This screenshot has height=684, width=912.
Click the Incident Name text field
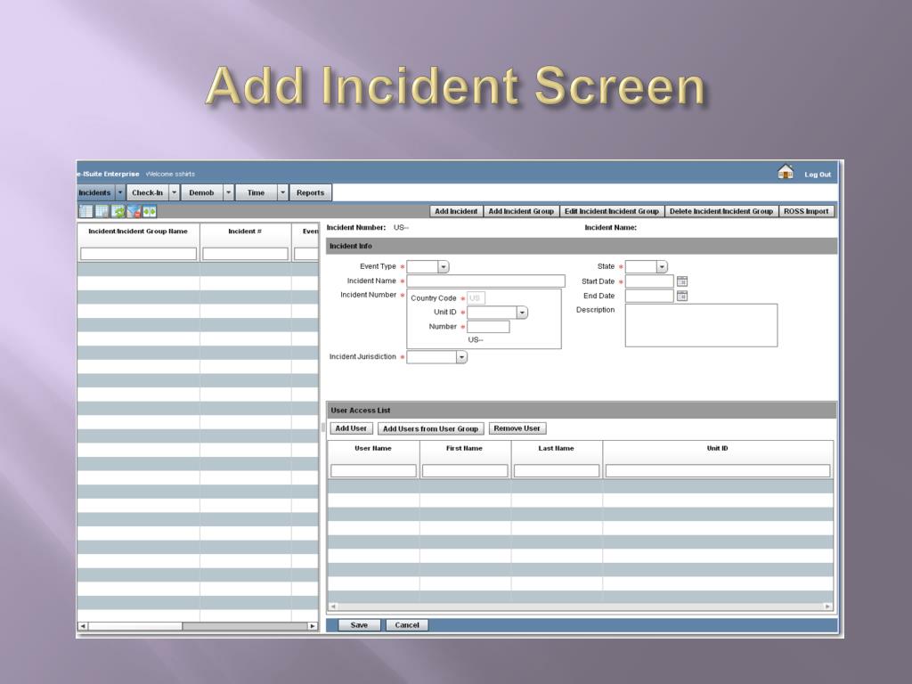tap(485, 281)
